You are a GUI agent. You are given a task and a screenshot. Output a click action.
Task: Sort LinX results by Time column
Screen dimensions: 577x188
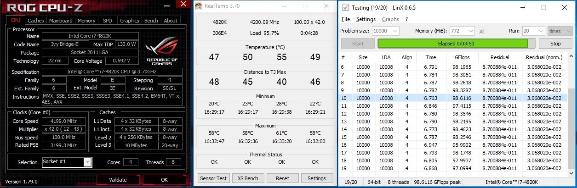[x=431, y=57]
